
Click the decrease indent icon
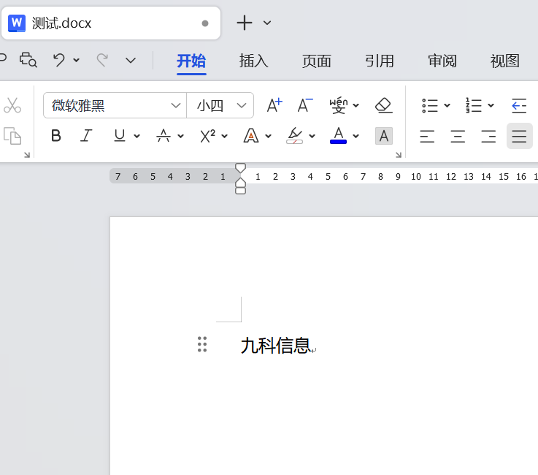[x=519, y=105]
